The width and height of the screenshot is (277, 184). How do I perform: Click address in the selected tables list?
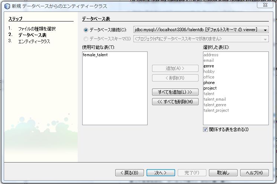tap(211, 55)
